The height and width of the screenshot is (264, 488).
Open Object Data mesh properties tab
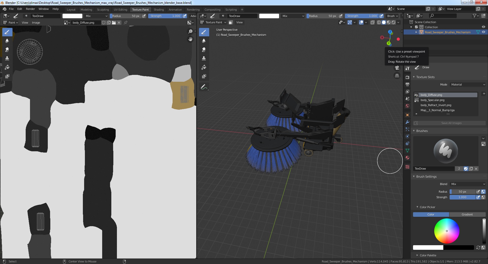pyautogui.click(x=407, y=151)
